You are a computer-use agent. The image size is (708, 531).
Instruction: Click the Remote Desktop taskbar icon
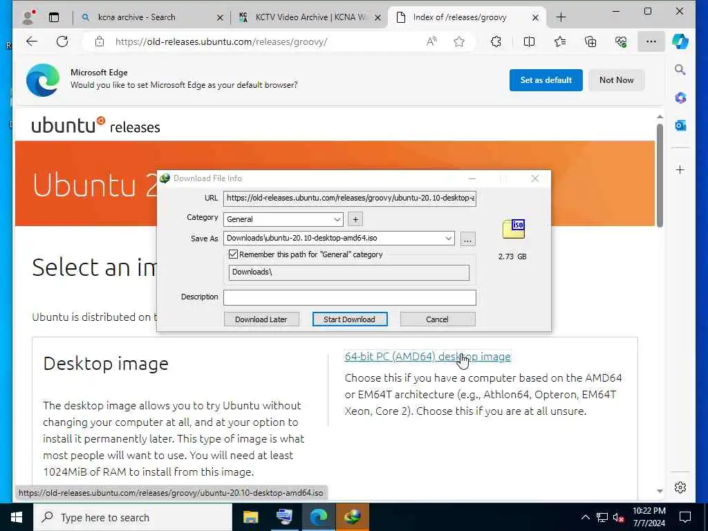[284, 517]
